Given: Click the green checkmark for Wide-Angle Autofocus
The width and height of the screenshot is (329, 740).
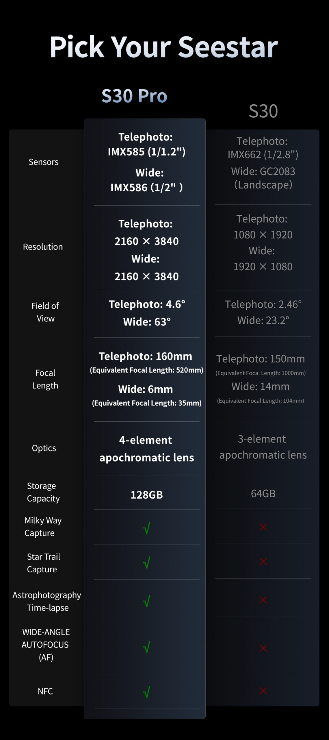Looking at the screenshot, I should tap(146, 647).
